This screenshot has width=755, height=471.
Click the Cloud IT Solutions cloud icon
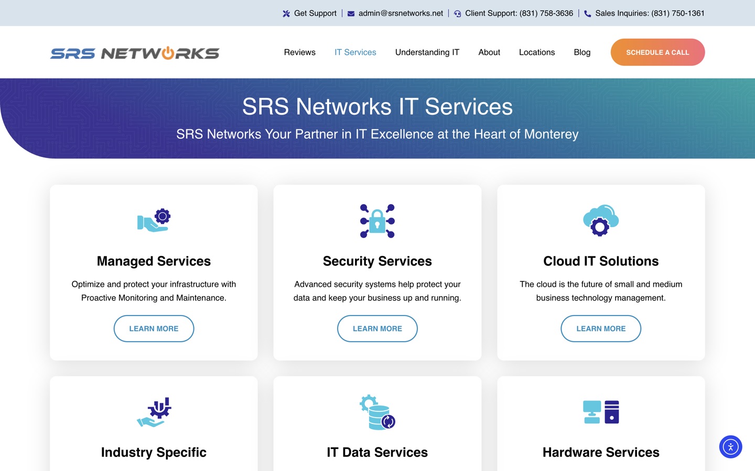point(601,220)
